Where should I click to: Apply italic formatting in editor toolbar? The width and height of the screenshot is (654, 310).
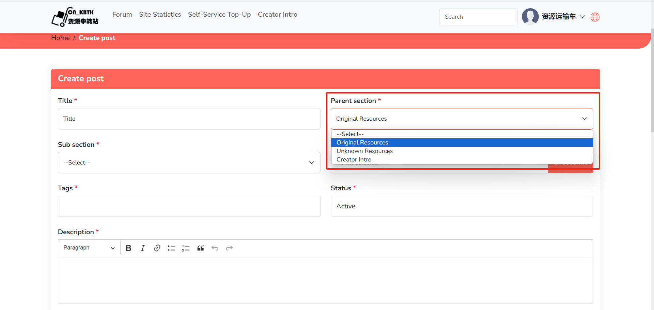click(143, 248)
